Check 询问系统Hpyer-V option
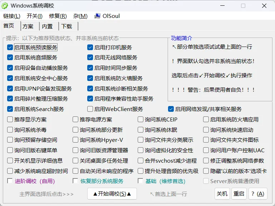This screenshot has width=275, height=206. [75, 140]
